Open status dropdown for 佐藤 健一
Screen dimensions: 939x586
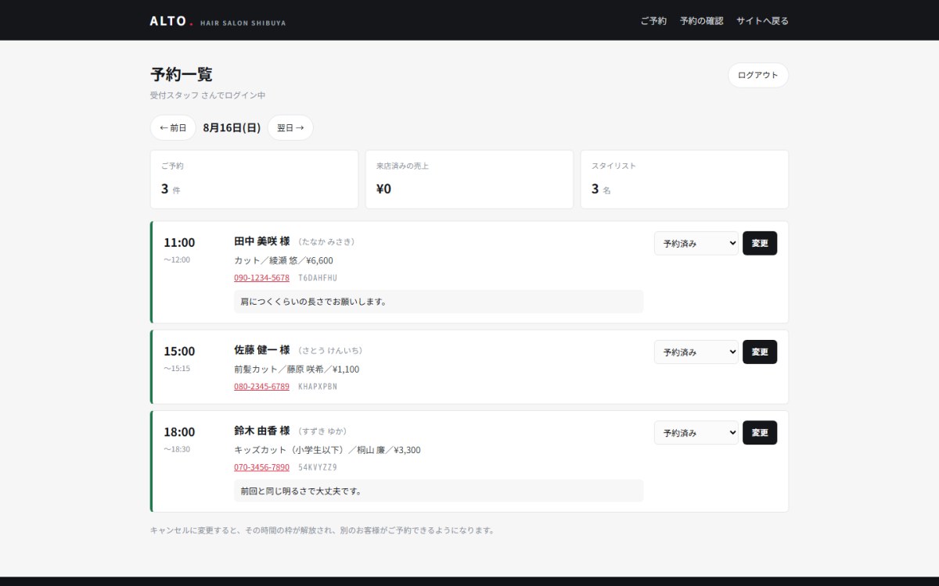click(696, 352)
